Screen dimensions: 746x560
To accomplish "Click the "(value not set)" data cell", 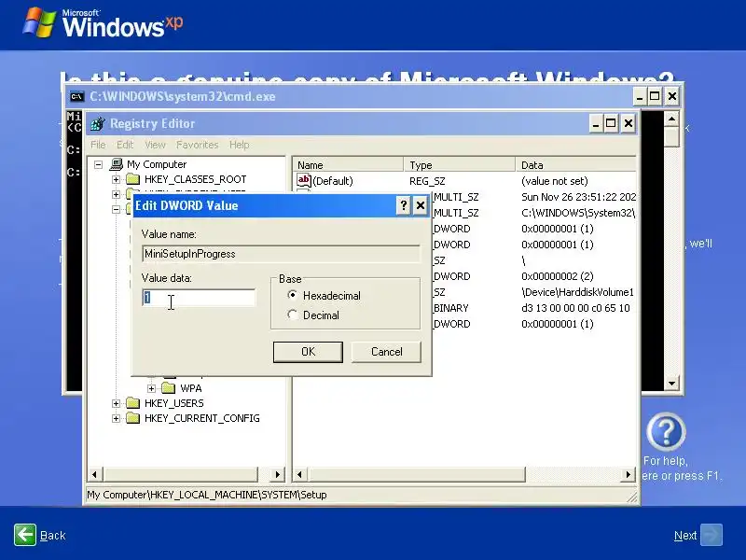I will tap(554, 181).
